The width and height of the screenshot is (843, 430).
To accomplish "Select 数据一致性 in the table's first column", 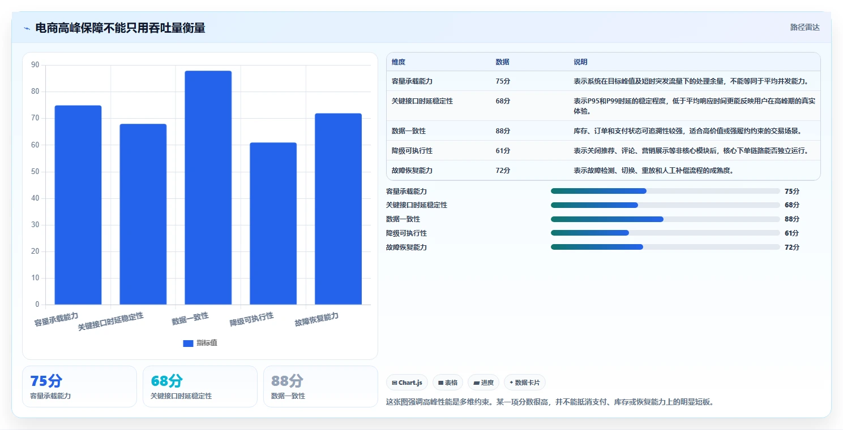I will (x=409, y=131).
